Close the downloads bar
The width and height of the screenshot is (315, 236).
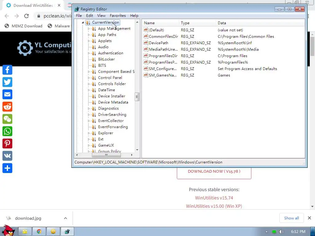pos(309,218)
